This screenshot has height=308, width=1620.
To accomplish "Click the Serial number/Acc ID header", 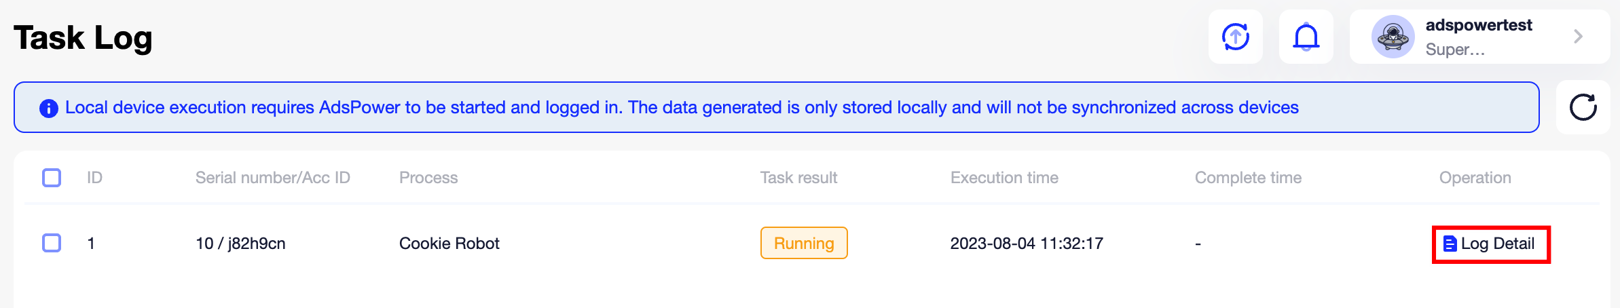I will (273, 178).
